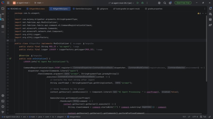The height and width of the screenshot is (119, 213).
Task: Change the UTF-8 file encoding
Action: 195,117
